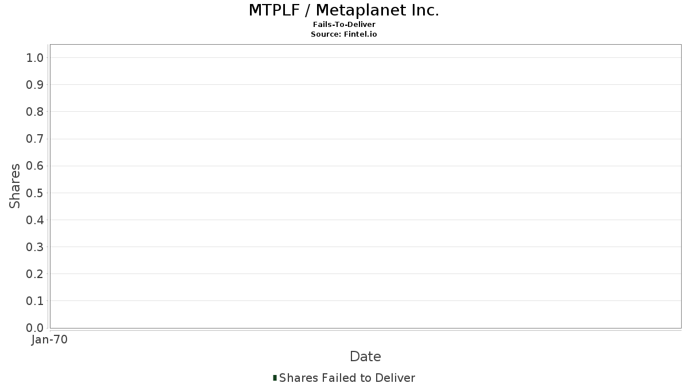Click the 0.0 y-axis tick label
The height and width of the screenshot is (387, 688).
35,328
